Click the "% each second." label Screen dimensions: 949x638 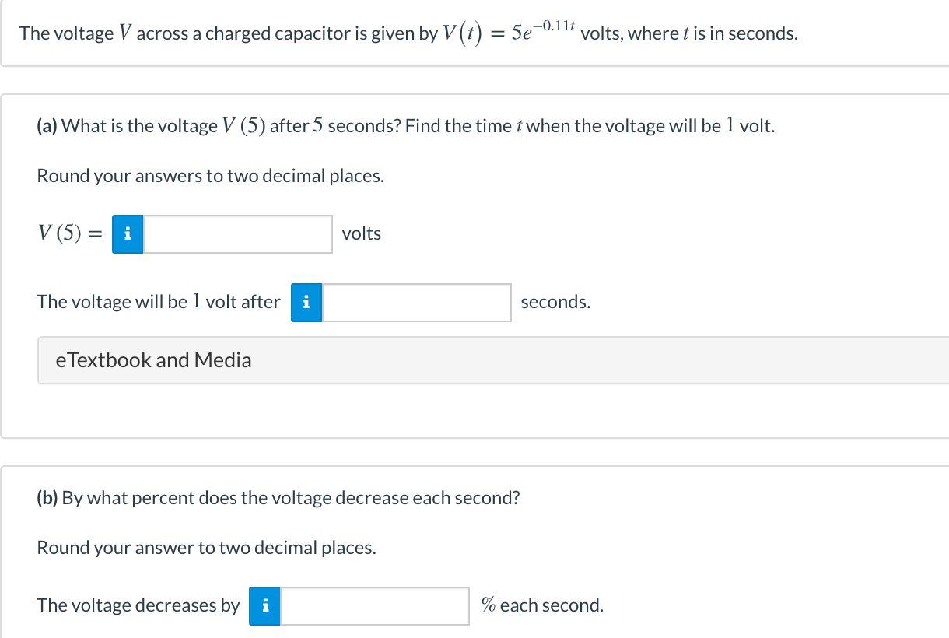pyautogui.click(x=542, y=605)
